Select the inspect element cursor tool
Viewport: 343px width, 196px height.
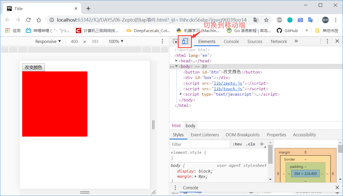coord(175,41)
